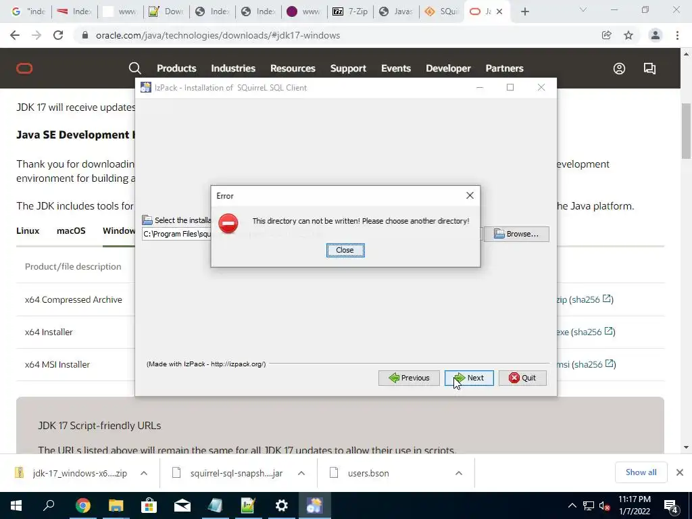Switch to the SQuirreL browser tab
Viewport: 692px width, 519px height.
point(442,11)
